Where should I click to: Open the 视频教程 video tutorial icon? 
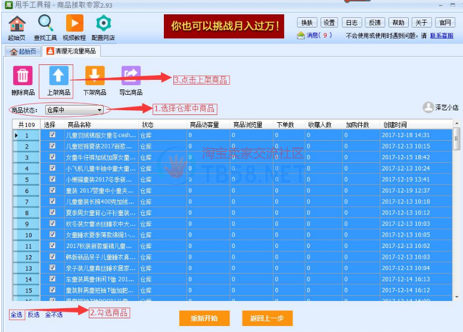click(x=74, y=24)
